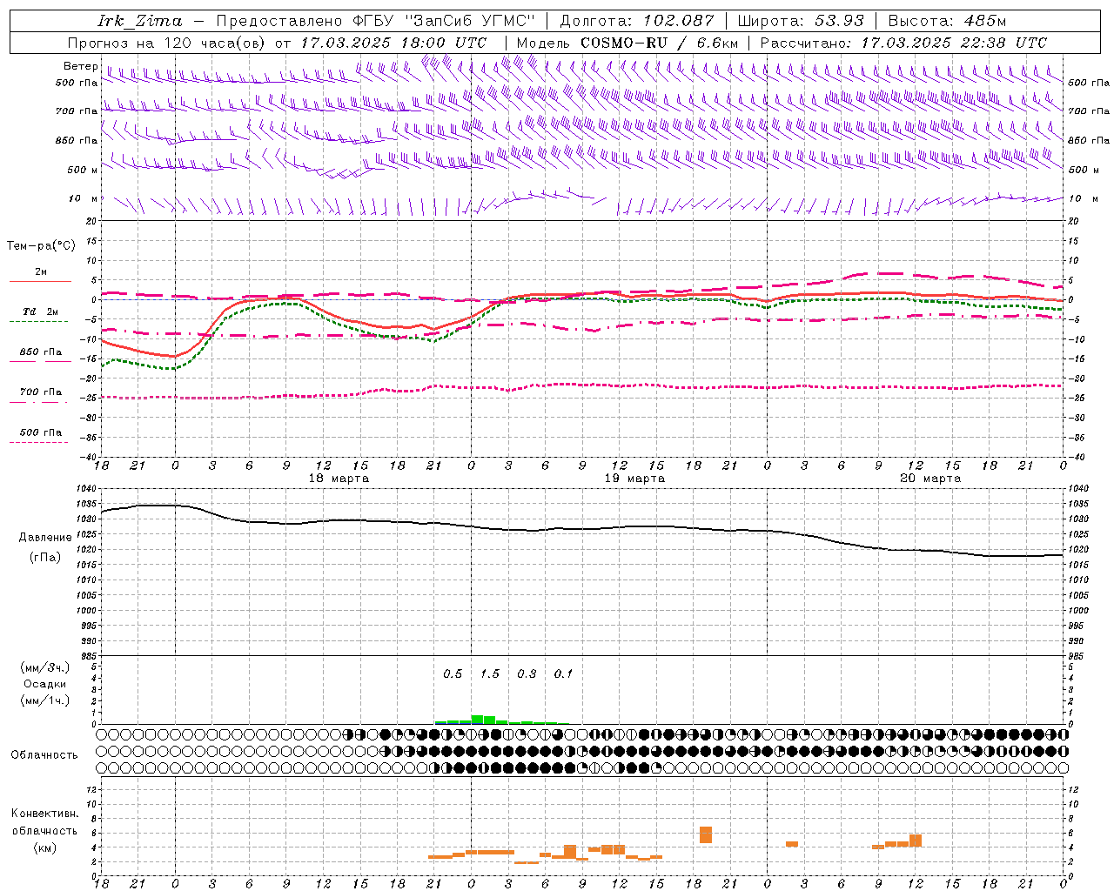Screen dimensions: 1114x891
Task: Click the forecast start time 17.03.2025 18:00 UTC
Action: tap(393, 43)
